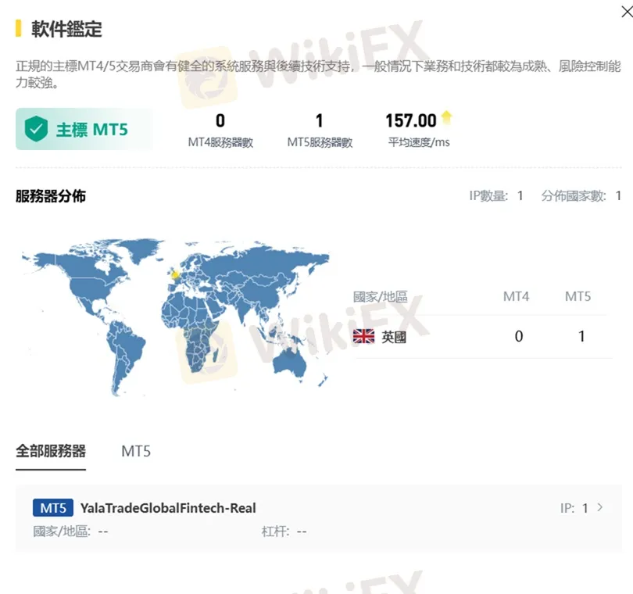This screenshot has height=594, width=633.
Task: Click the blue MT5 badge before YalaTradeGlobalFintech-Real
Action: (52, 507)
